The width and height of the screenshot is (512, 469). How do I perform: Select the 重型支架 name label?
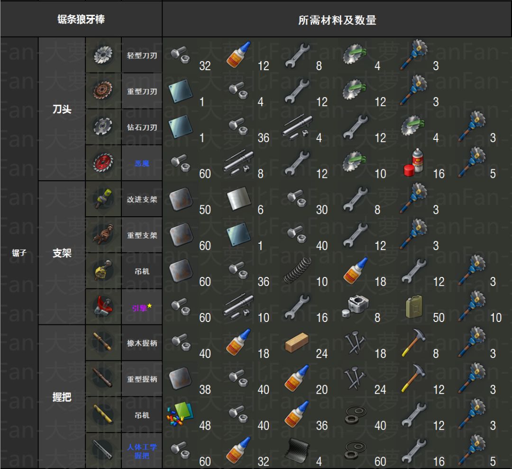point(142,235)
